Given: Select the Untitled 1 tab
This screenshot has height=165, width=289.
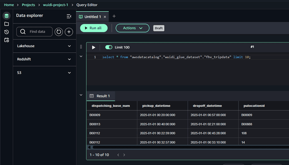Looking at the screenshot, I should 92,17.
